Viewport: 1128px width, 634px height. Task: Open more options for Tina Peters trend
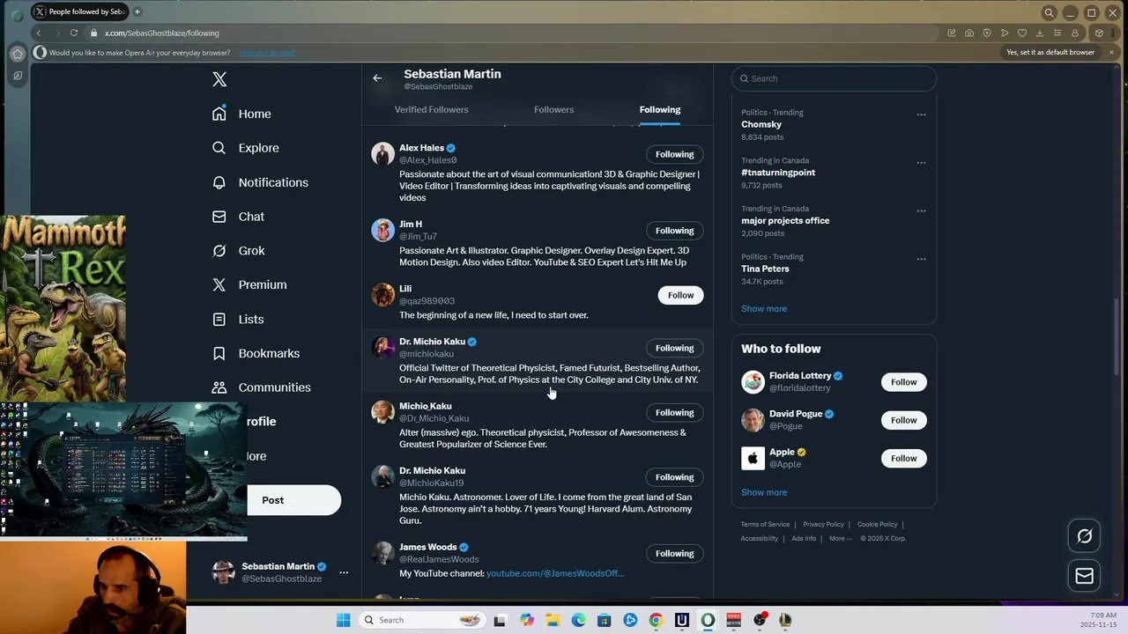click(x=921, y=259)
